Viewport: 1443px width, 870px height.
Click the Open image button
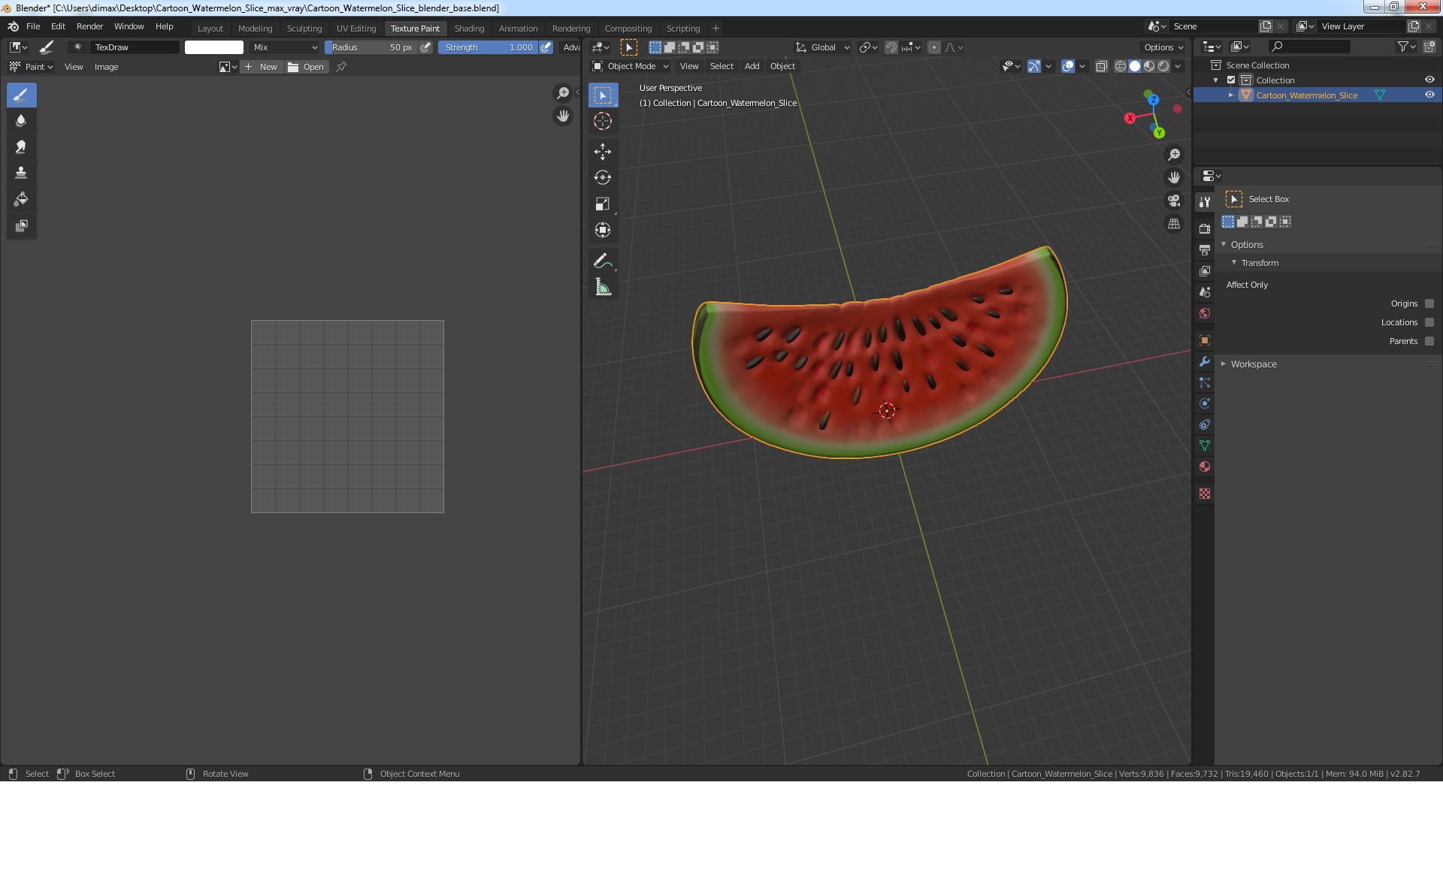[x=306, y=67]
